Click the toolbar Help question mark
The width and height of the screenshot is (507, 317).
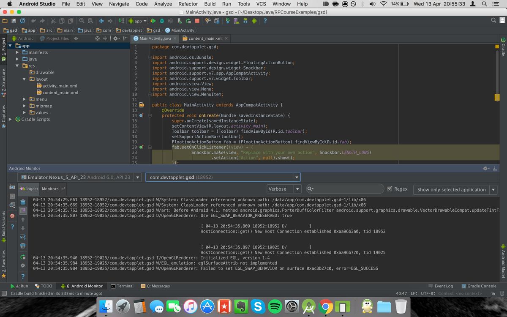click(265, 21)
